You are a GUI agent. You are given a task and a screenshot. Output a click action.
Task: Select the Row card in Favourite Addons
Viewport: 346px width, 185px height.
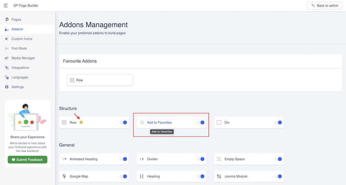tap(100, 80)
